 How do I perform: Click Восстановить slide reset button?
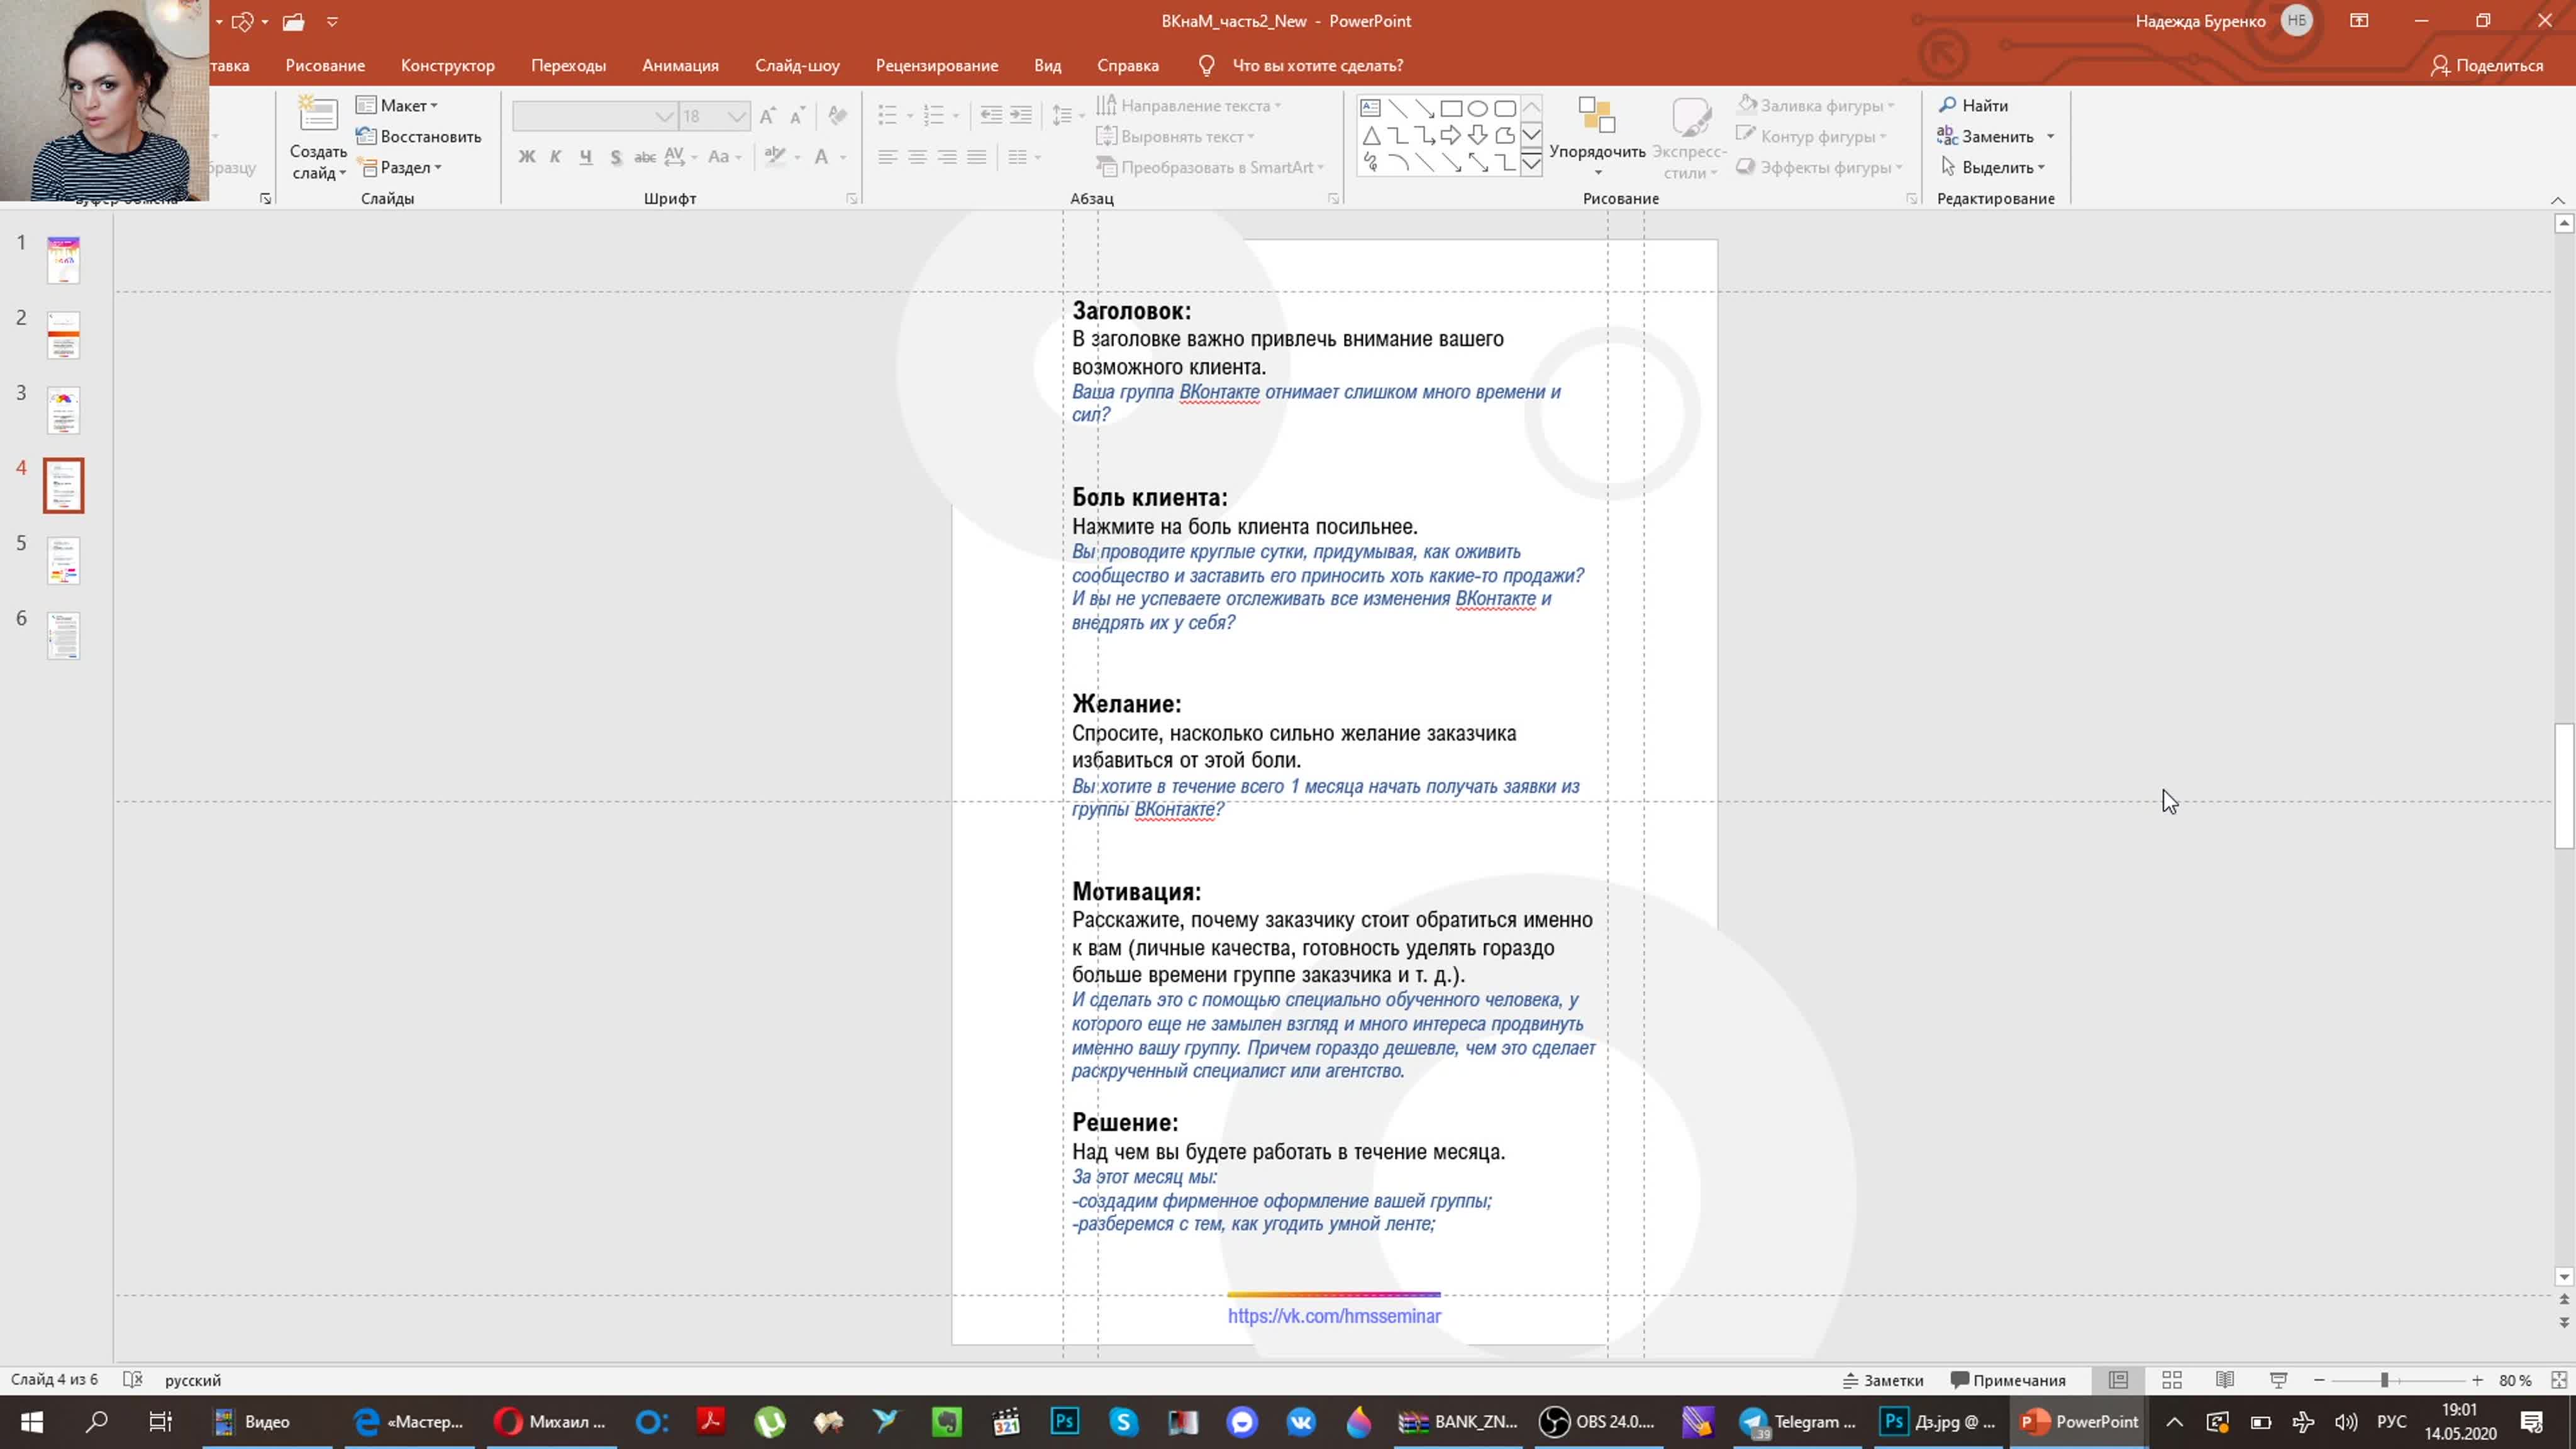click(x=419, y=136)
